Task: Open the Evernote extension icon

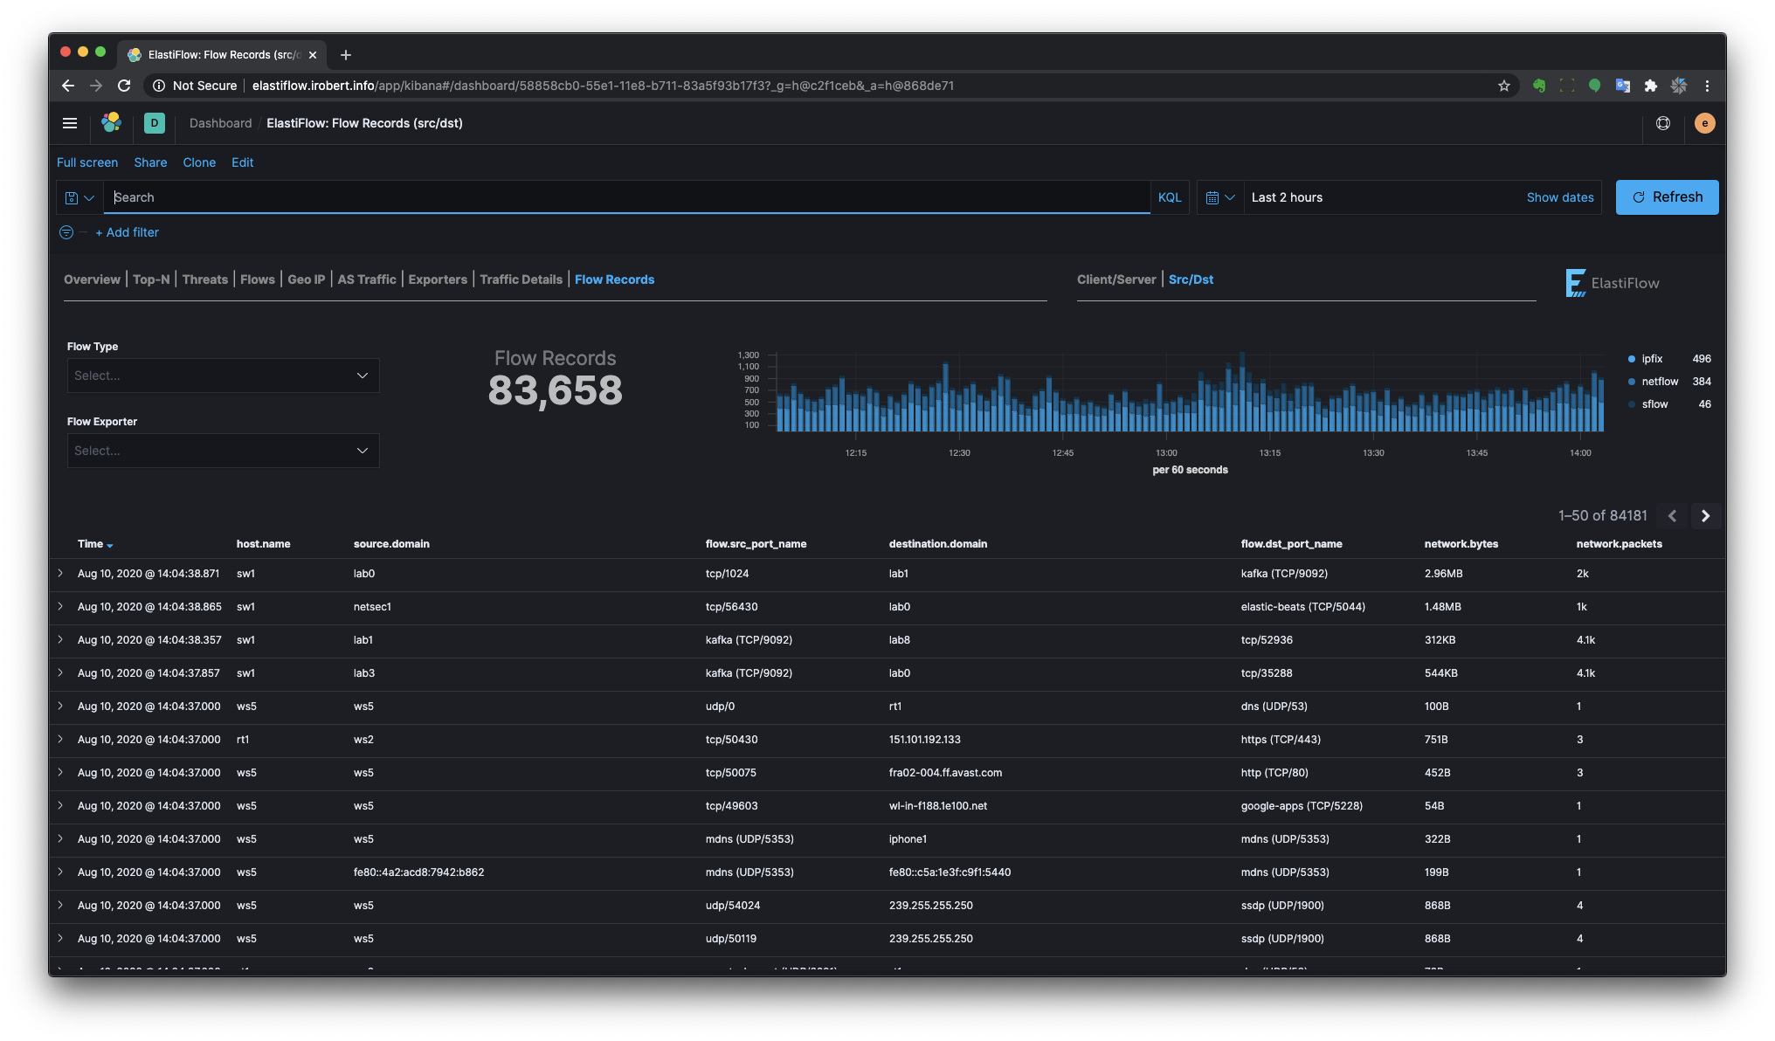Action: point(1539,86)
